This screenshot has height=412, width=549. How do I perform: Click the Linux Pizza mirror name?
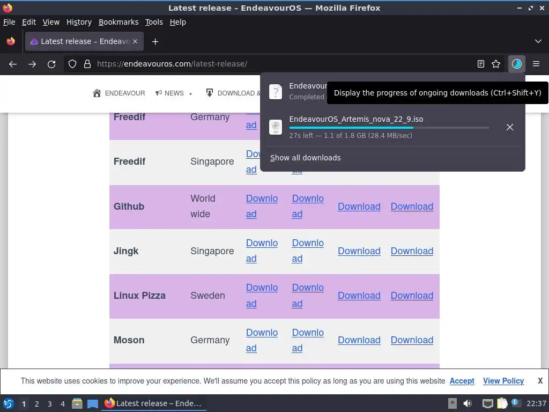pyautogui.click(x=139, y=296)
